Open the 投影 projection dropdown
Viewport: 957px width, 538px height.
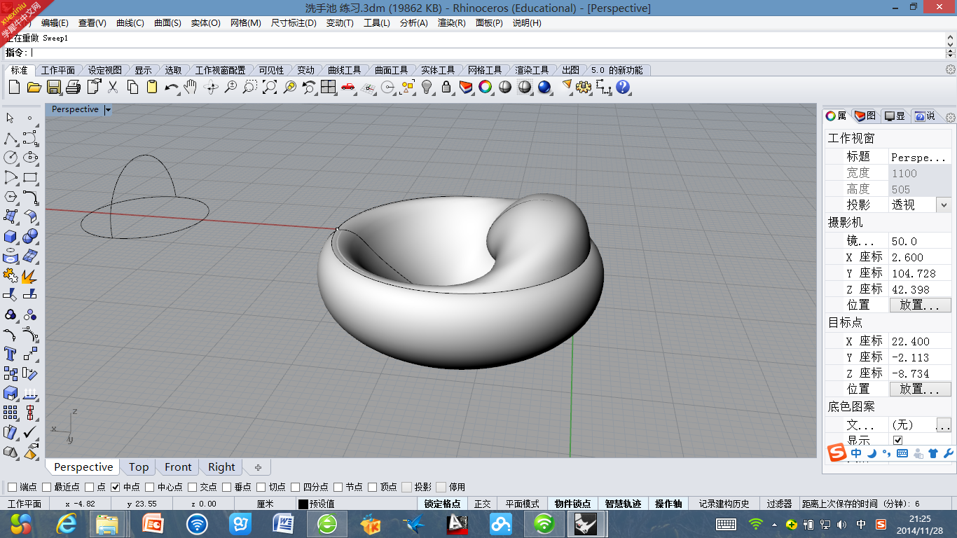coord(944,205)
